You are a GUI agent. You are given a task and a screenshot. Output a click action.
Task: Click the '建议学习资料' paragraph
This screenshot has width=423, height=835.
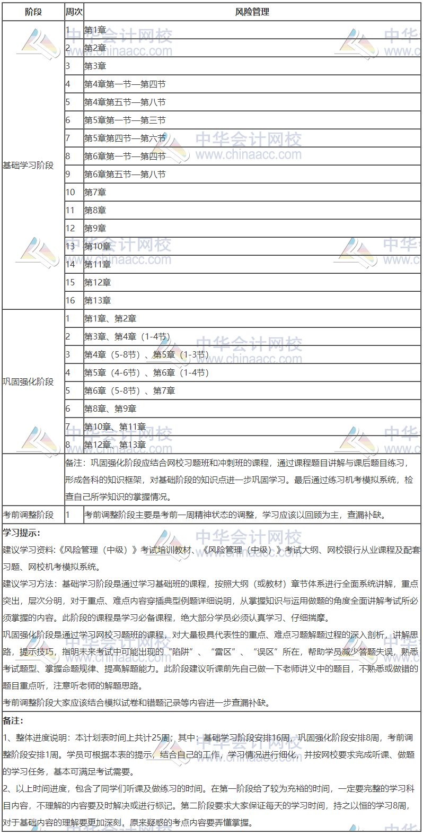point(211,559)
